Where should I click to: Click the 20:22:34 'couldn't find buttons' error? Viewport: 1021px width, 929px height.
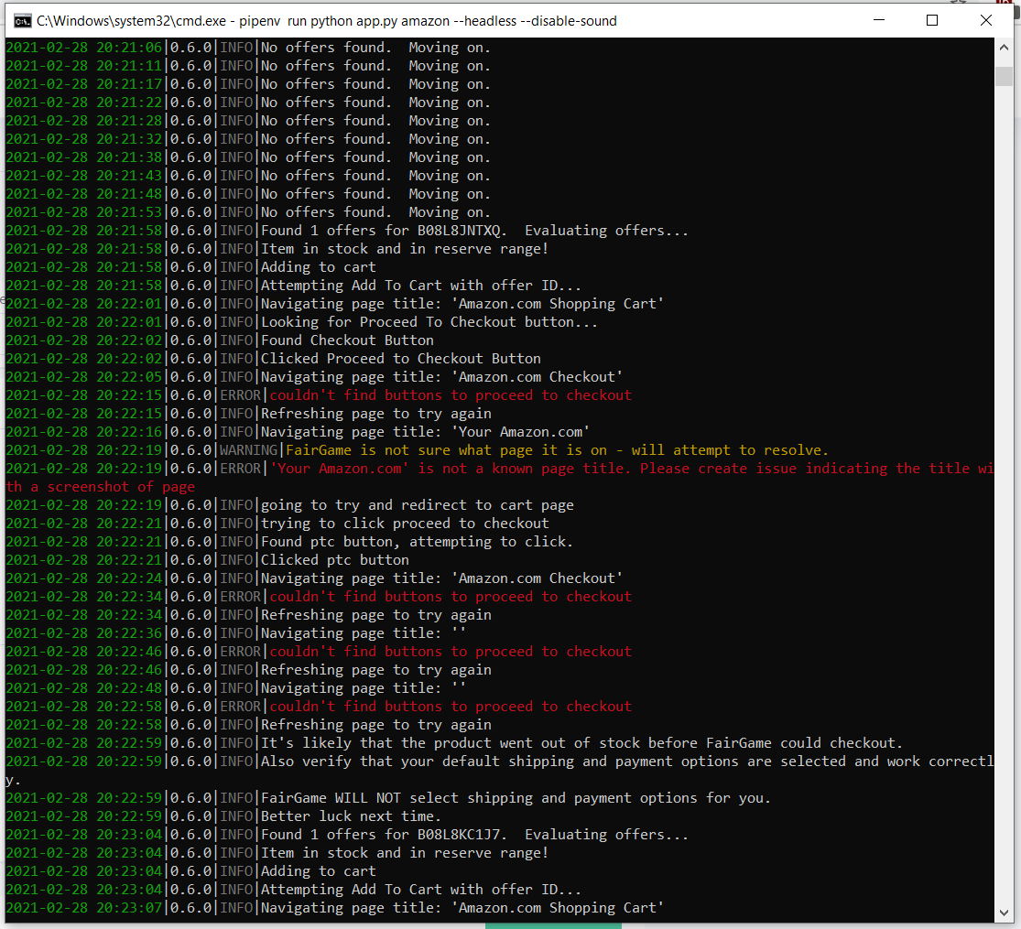pos(319,597)
